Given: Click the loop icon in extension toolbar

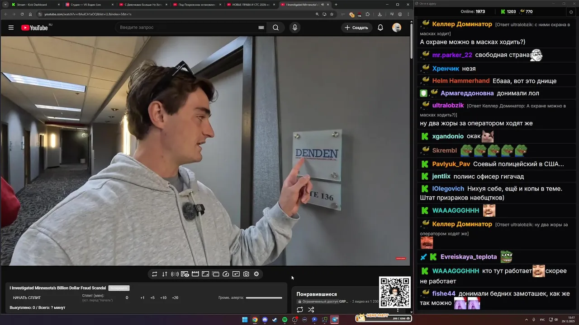Looking at the screenshot, I should 154,274.
